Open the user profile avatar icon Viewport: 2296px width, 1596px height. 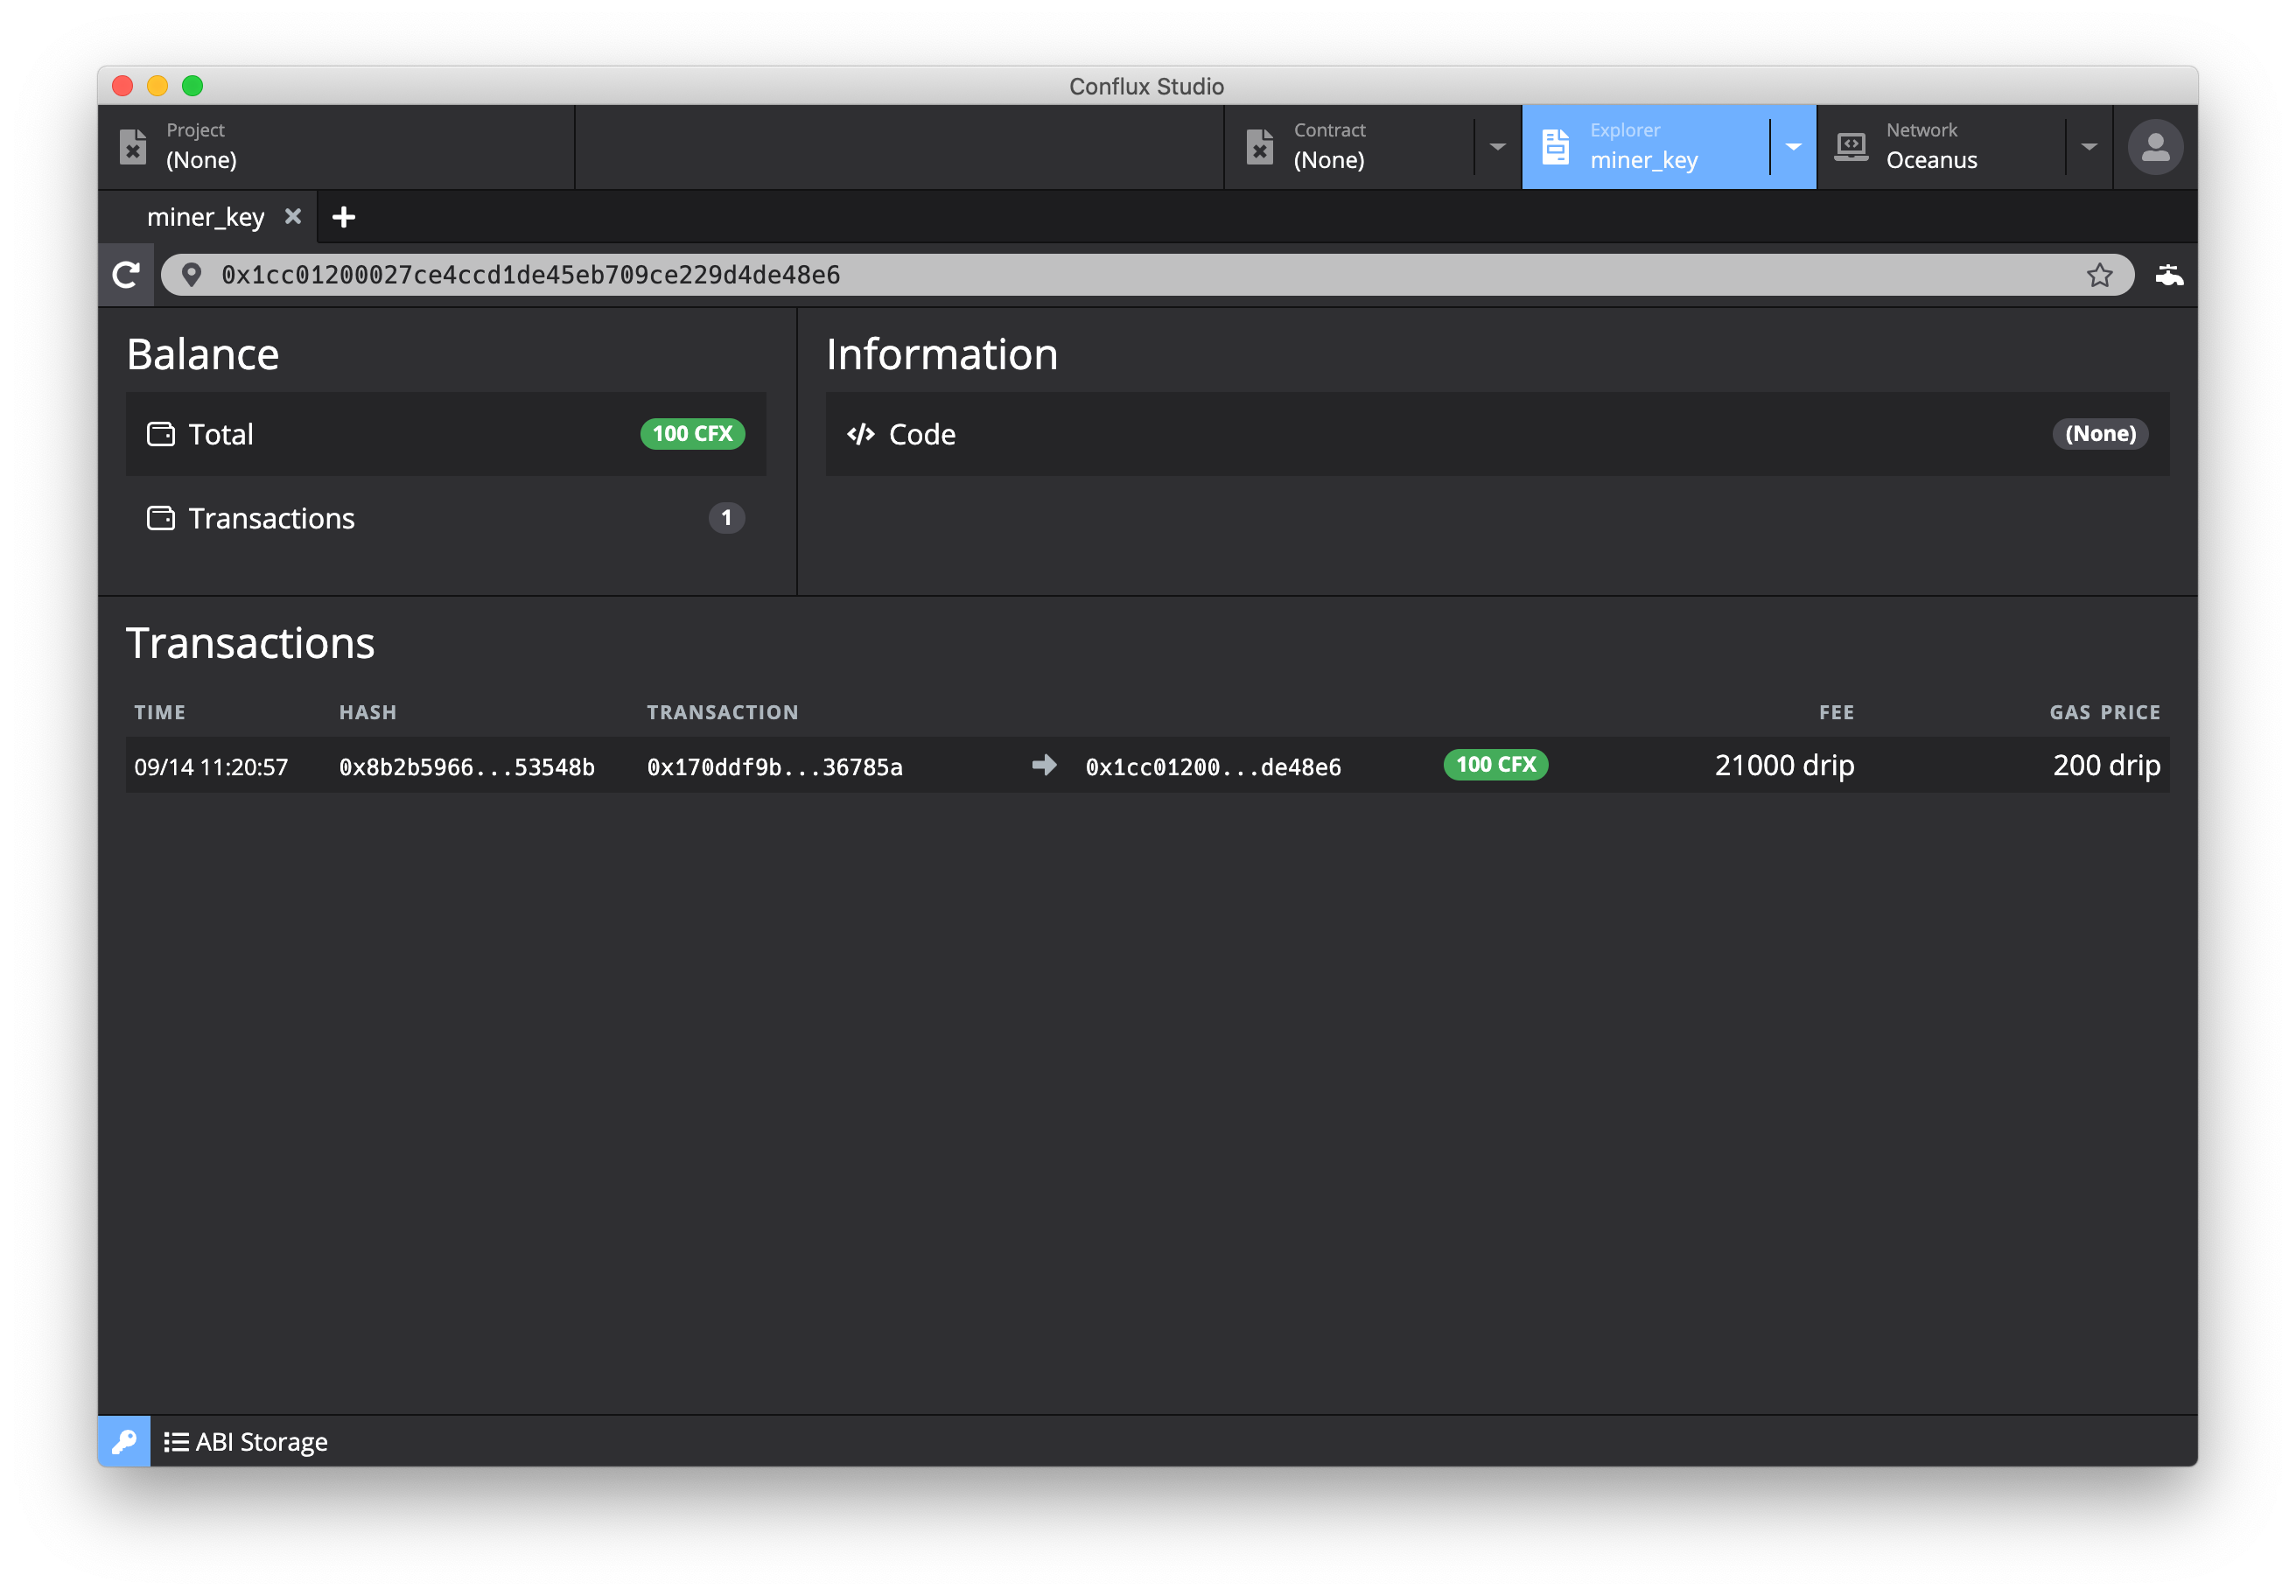[x=2154, y=147]
